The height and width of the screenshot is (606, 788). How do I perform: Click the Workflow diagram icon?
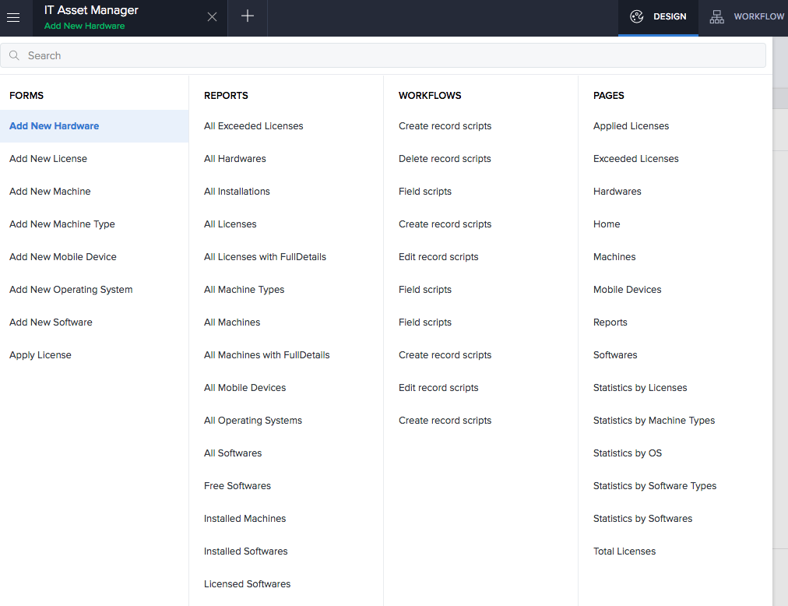716,16
